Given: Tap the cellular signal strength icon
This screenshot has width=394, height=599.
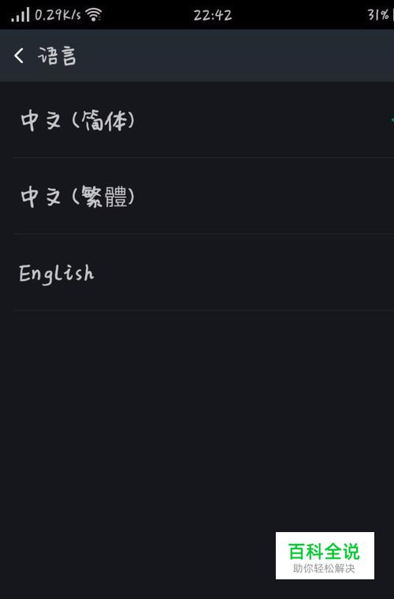Looking at the screenshot, I should click(x=20, y=14).
